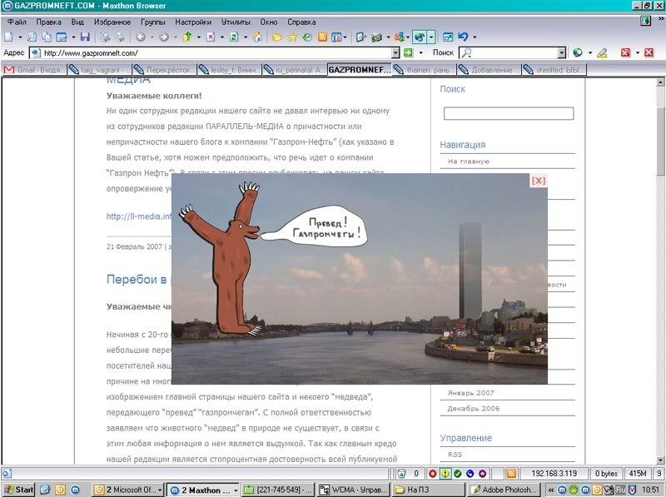Click the ad-blocker counter icon in status bar
666x497 pixels.
click(x=401, y=473)
